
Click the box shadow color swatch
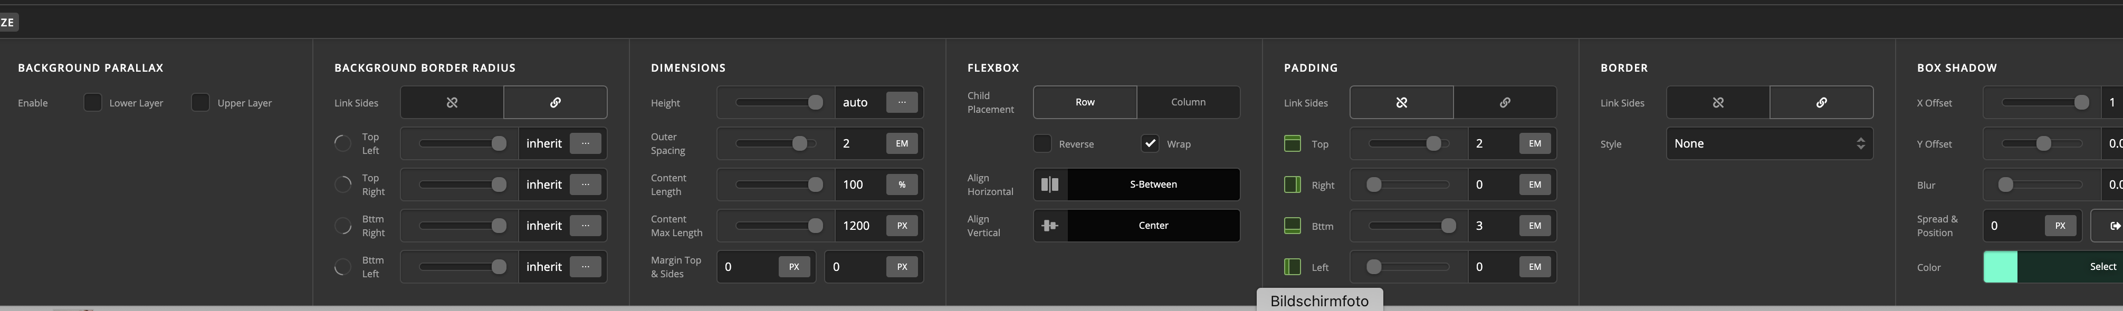[2000, 267]
